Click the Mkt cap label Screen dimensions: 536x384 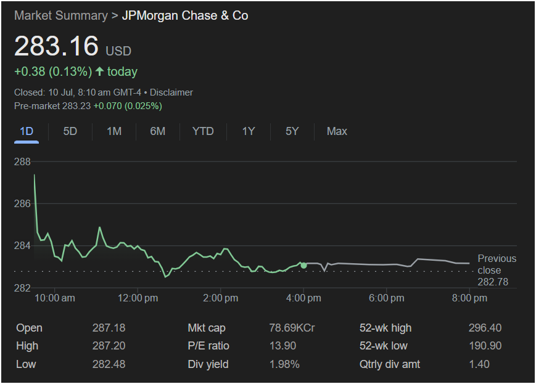pyautogui.click(x=207, y=328)
